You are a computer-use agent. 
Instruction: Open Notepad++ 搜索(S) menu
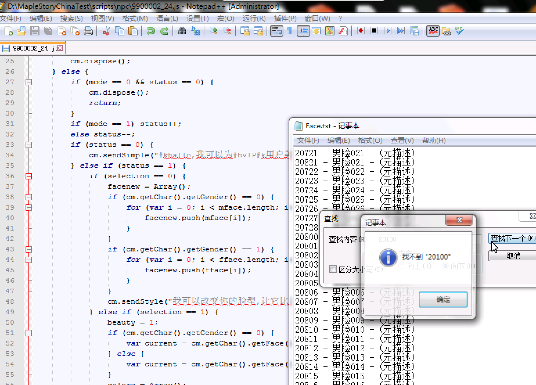pyautogui.click(x=71, y=19)
